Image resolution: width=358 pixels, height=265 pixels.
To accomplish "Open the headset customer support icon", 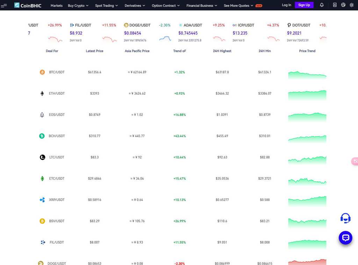I will coord(345,218).
